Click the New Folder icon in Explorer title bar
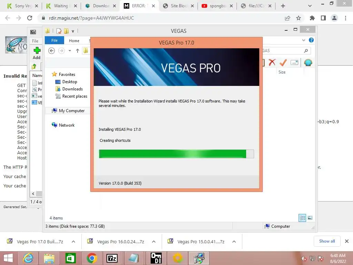353x265 pixels. tap(66, 31)
